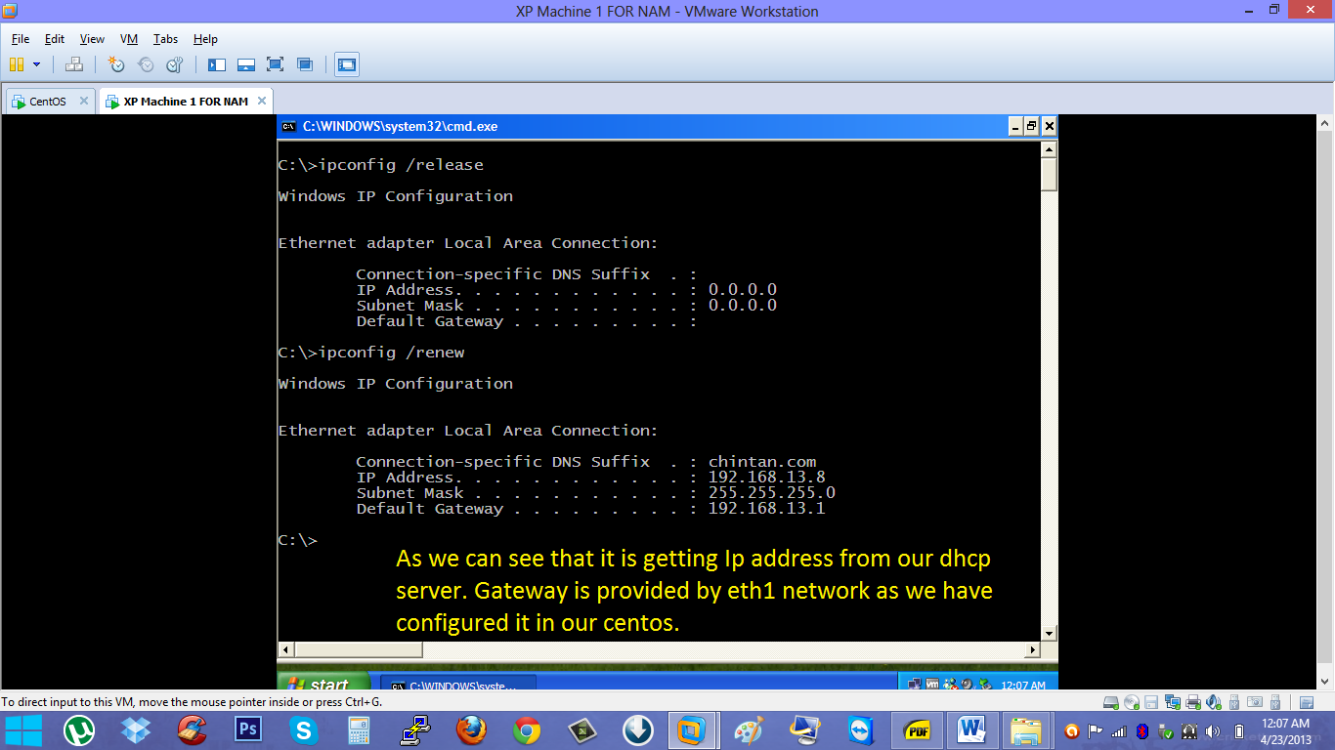Click the virtual printer status icon
The image size is (1335, 750).
click(x=1193, y=702)
